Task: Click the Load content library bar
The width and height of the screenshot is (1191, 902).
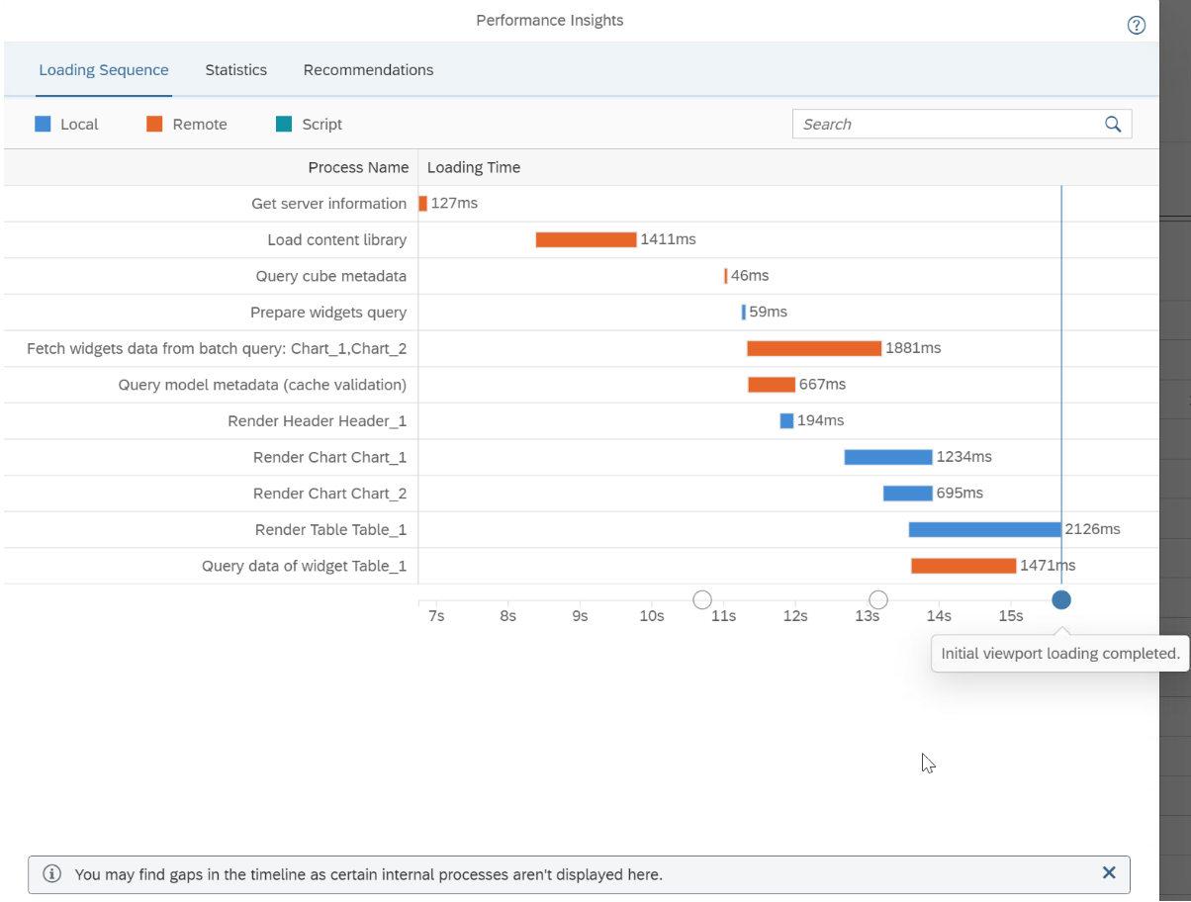Action: pos(585,238)
